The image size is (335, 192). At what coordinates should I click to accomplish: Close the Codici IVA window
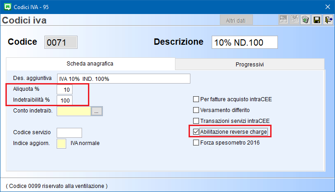(x=328, y=6)
